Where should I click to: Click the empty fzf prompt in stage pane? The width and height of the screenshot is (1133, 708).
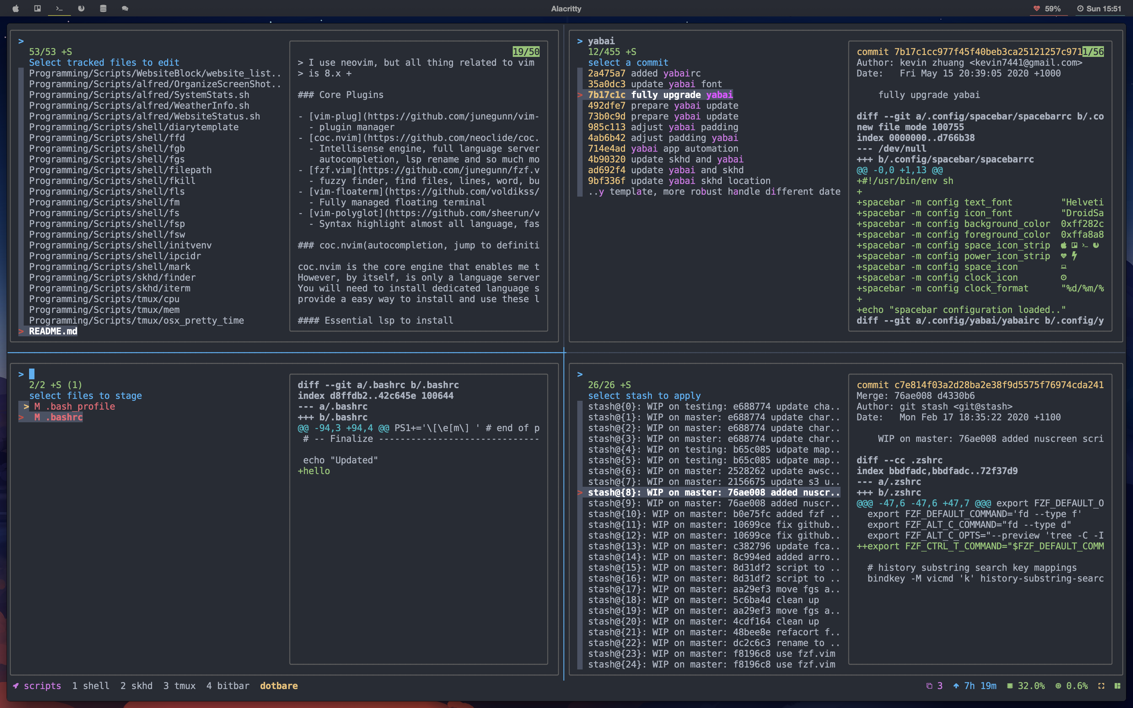(32, 374)
